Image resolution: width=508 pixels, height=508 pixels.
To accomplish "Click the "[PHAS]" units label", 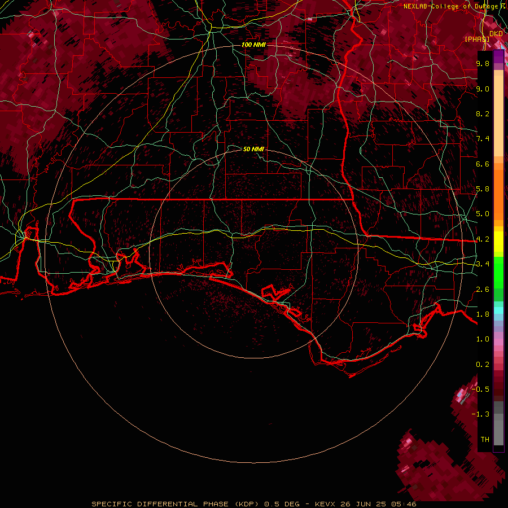I will tap(477, 39).
